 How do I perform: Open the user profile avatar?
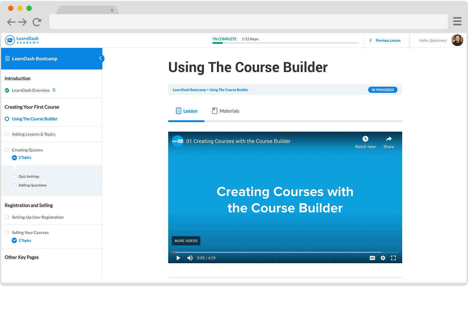[x=457, y=40]
